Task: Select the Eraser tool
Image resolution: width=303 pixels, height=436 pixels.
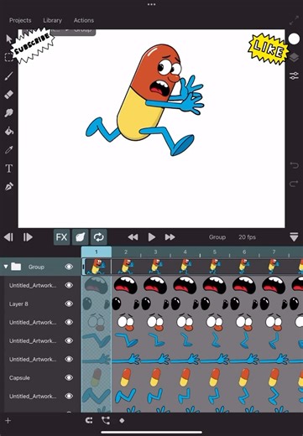Action: tap(9, 95)
